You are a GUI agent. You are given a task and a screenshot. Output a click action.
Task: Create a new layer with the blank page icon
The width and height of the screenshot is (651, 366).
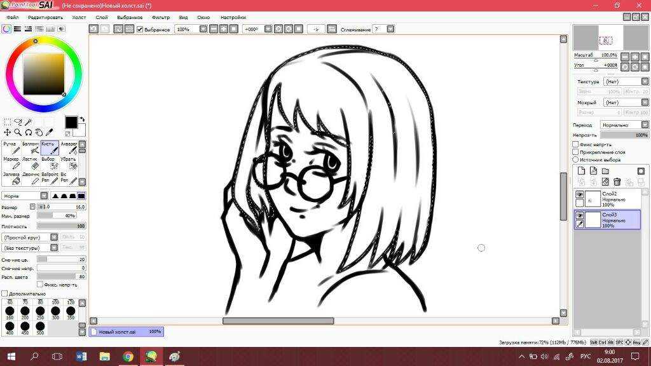(x=581, y=171)
